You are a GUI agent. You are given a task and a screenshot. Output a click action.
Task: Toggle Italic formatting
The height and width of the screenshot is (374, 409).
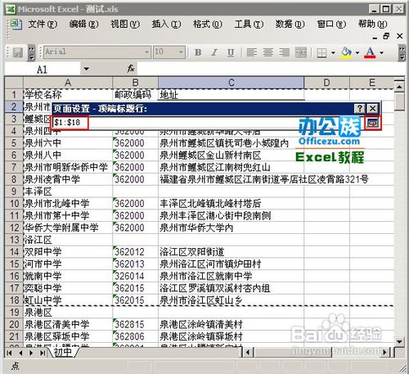pyautogui.click(x=214, y=52)
